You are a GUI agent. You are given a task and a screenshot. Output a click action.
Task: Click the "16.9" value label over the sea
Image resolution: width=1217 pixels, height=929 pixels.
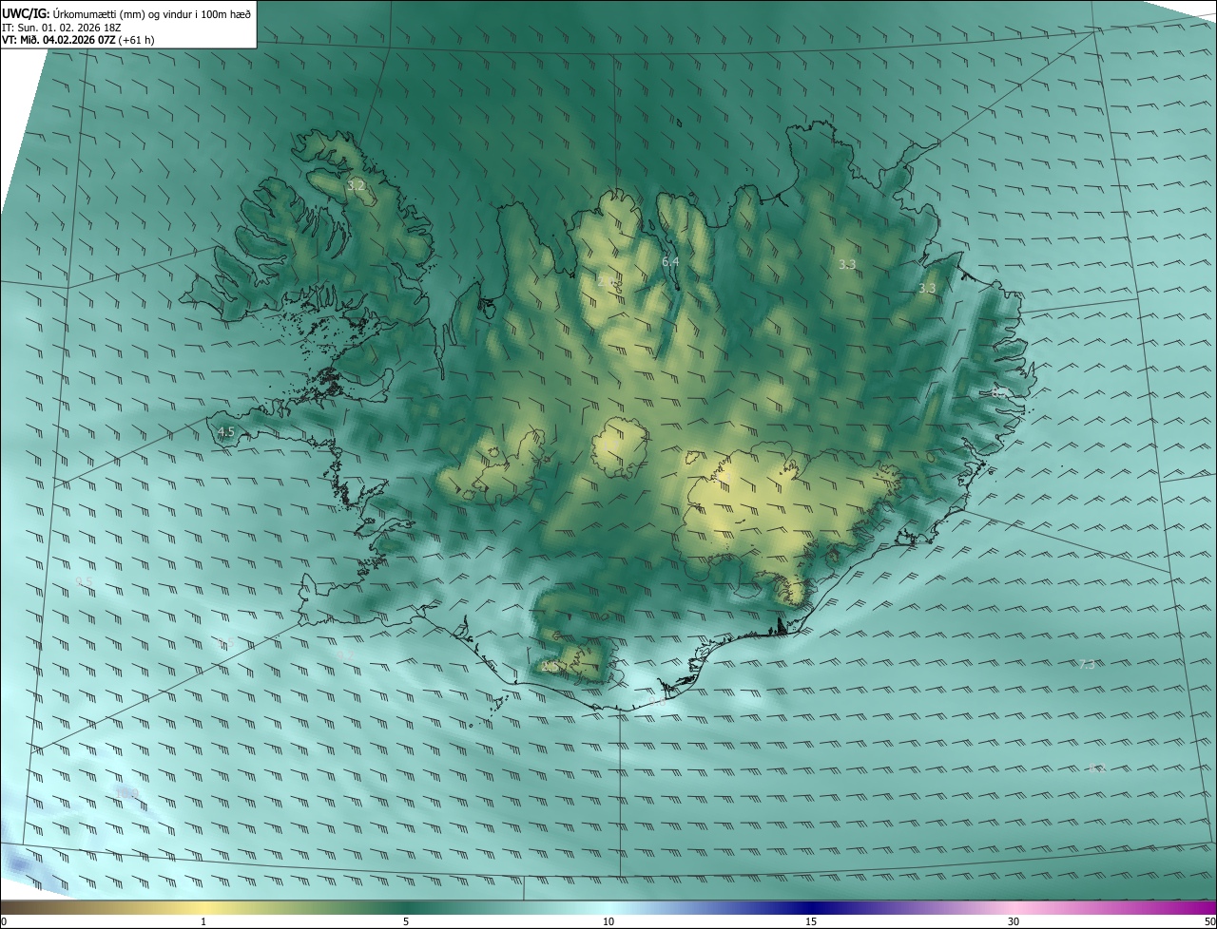point(127,793)
